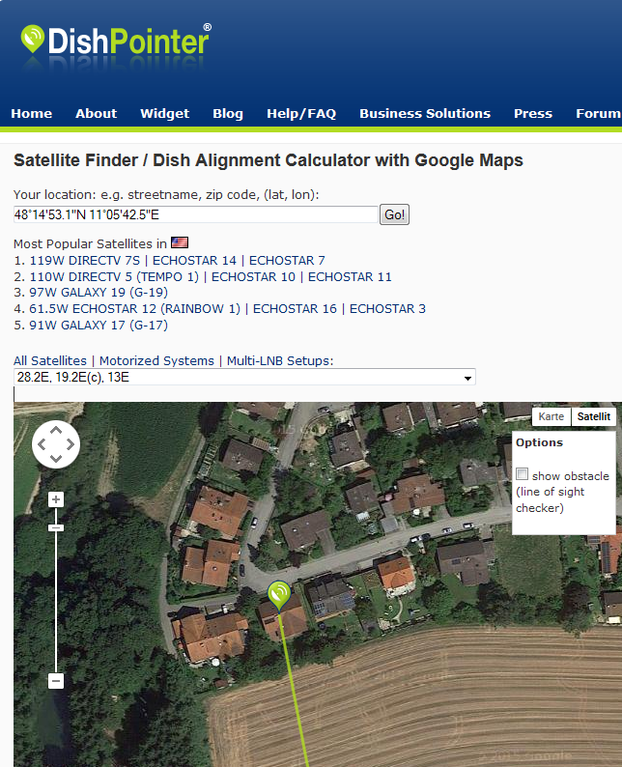Viewport: 622px width, 767px height.
Task: Click the green location marker on map
Action: (279, 594)
